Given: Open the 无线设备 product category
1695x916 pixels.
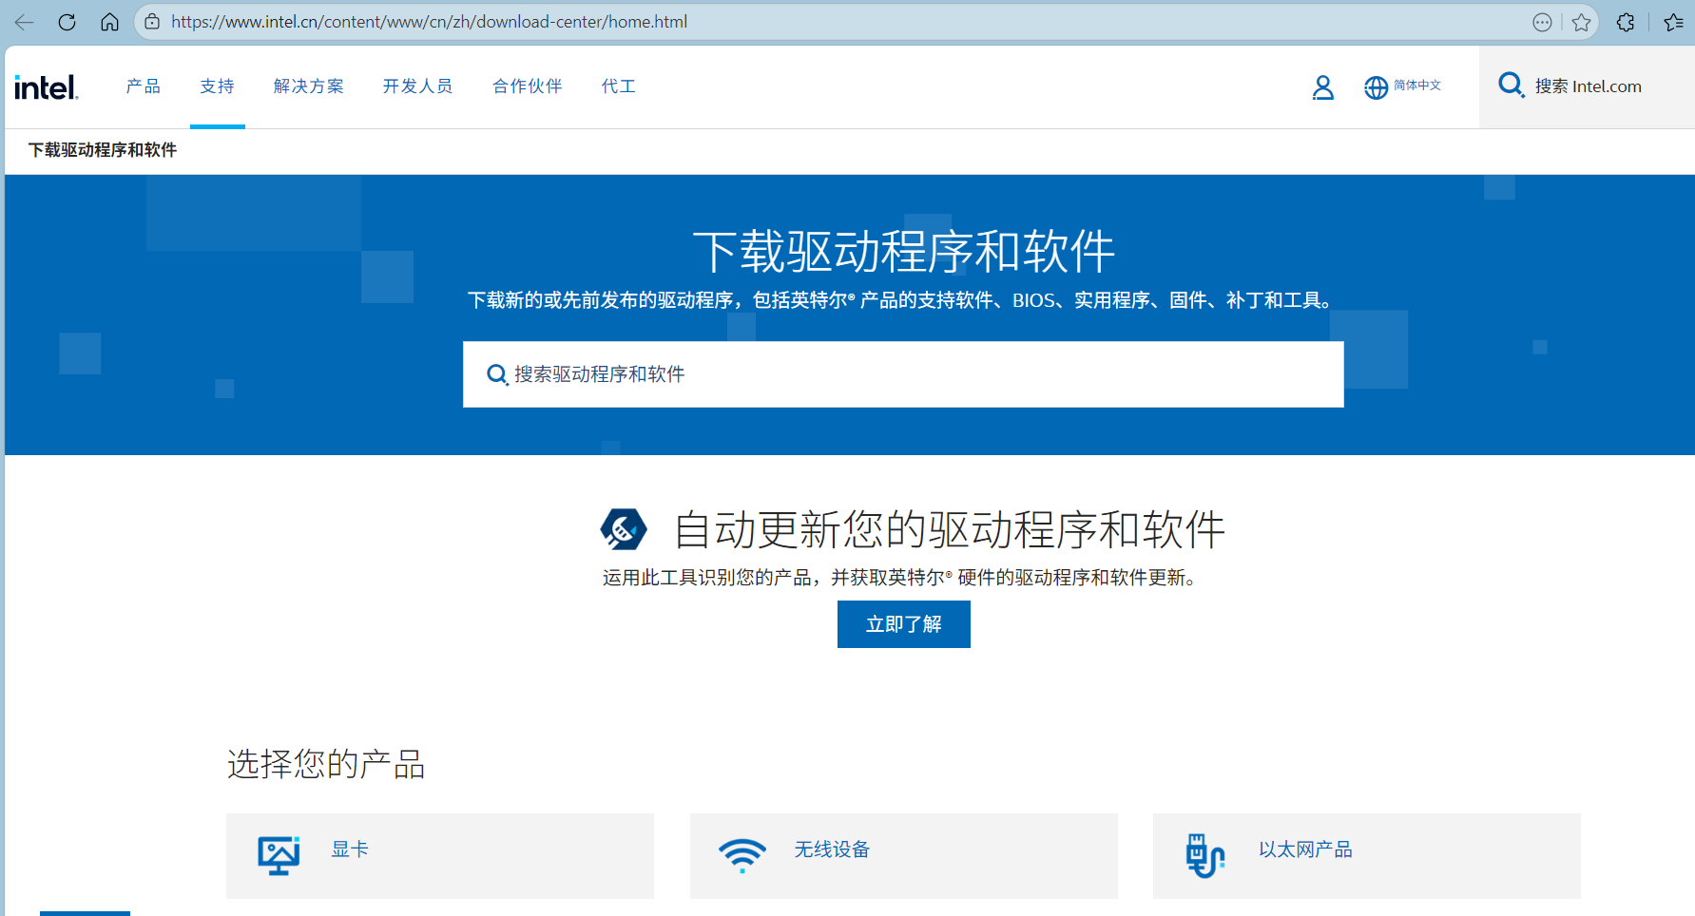Looking at the screenshot, I should tap(904, 855).
